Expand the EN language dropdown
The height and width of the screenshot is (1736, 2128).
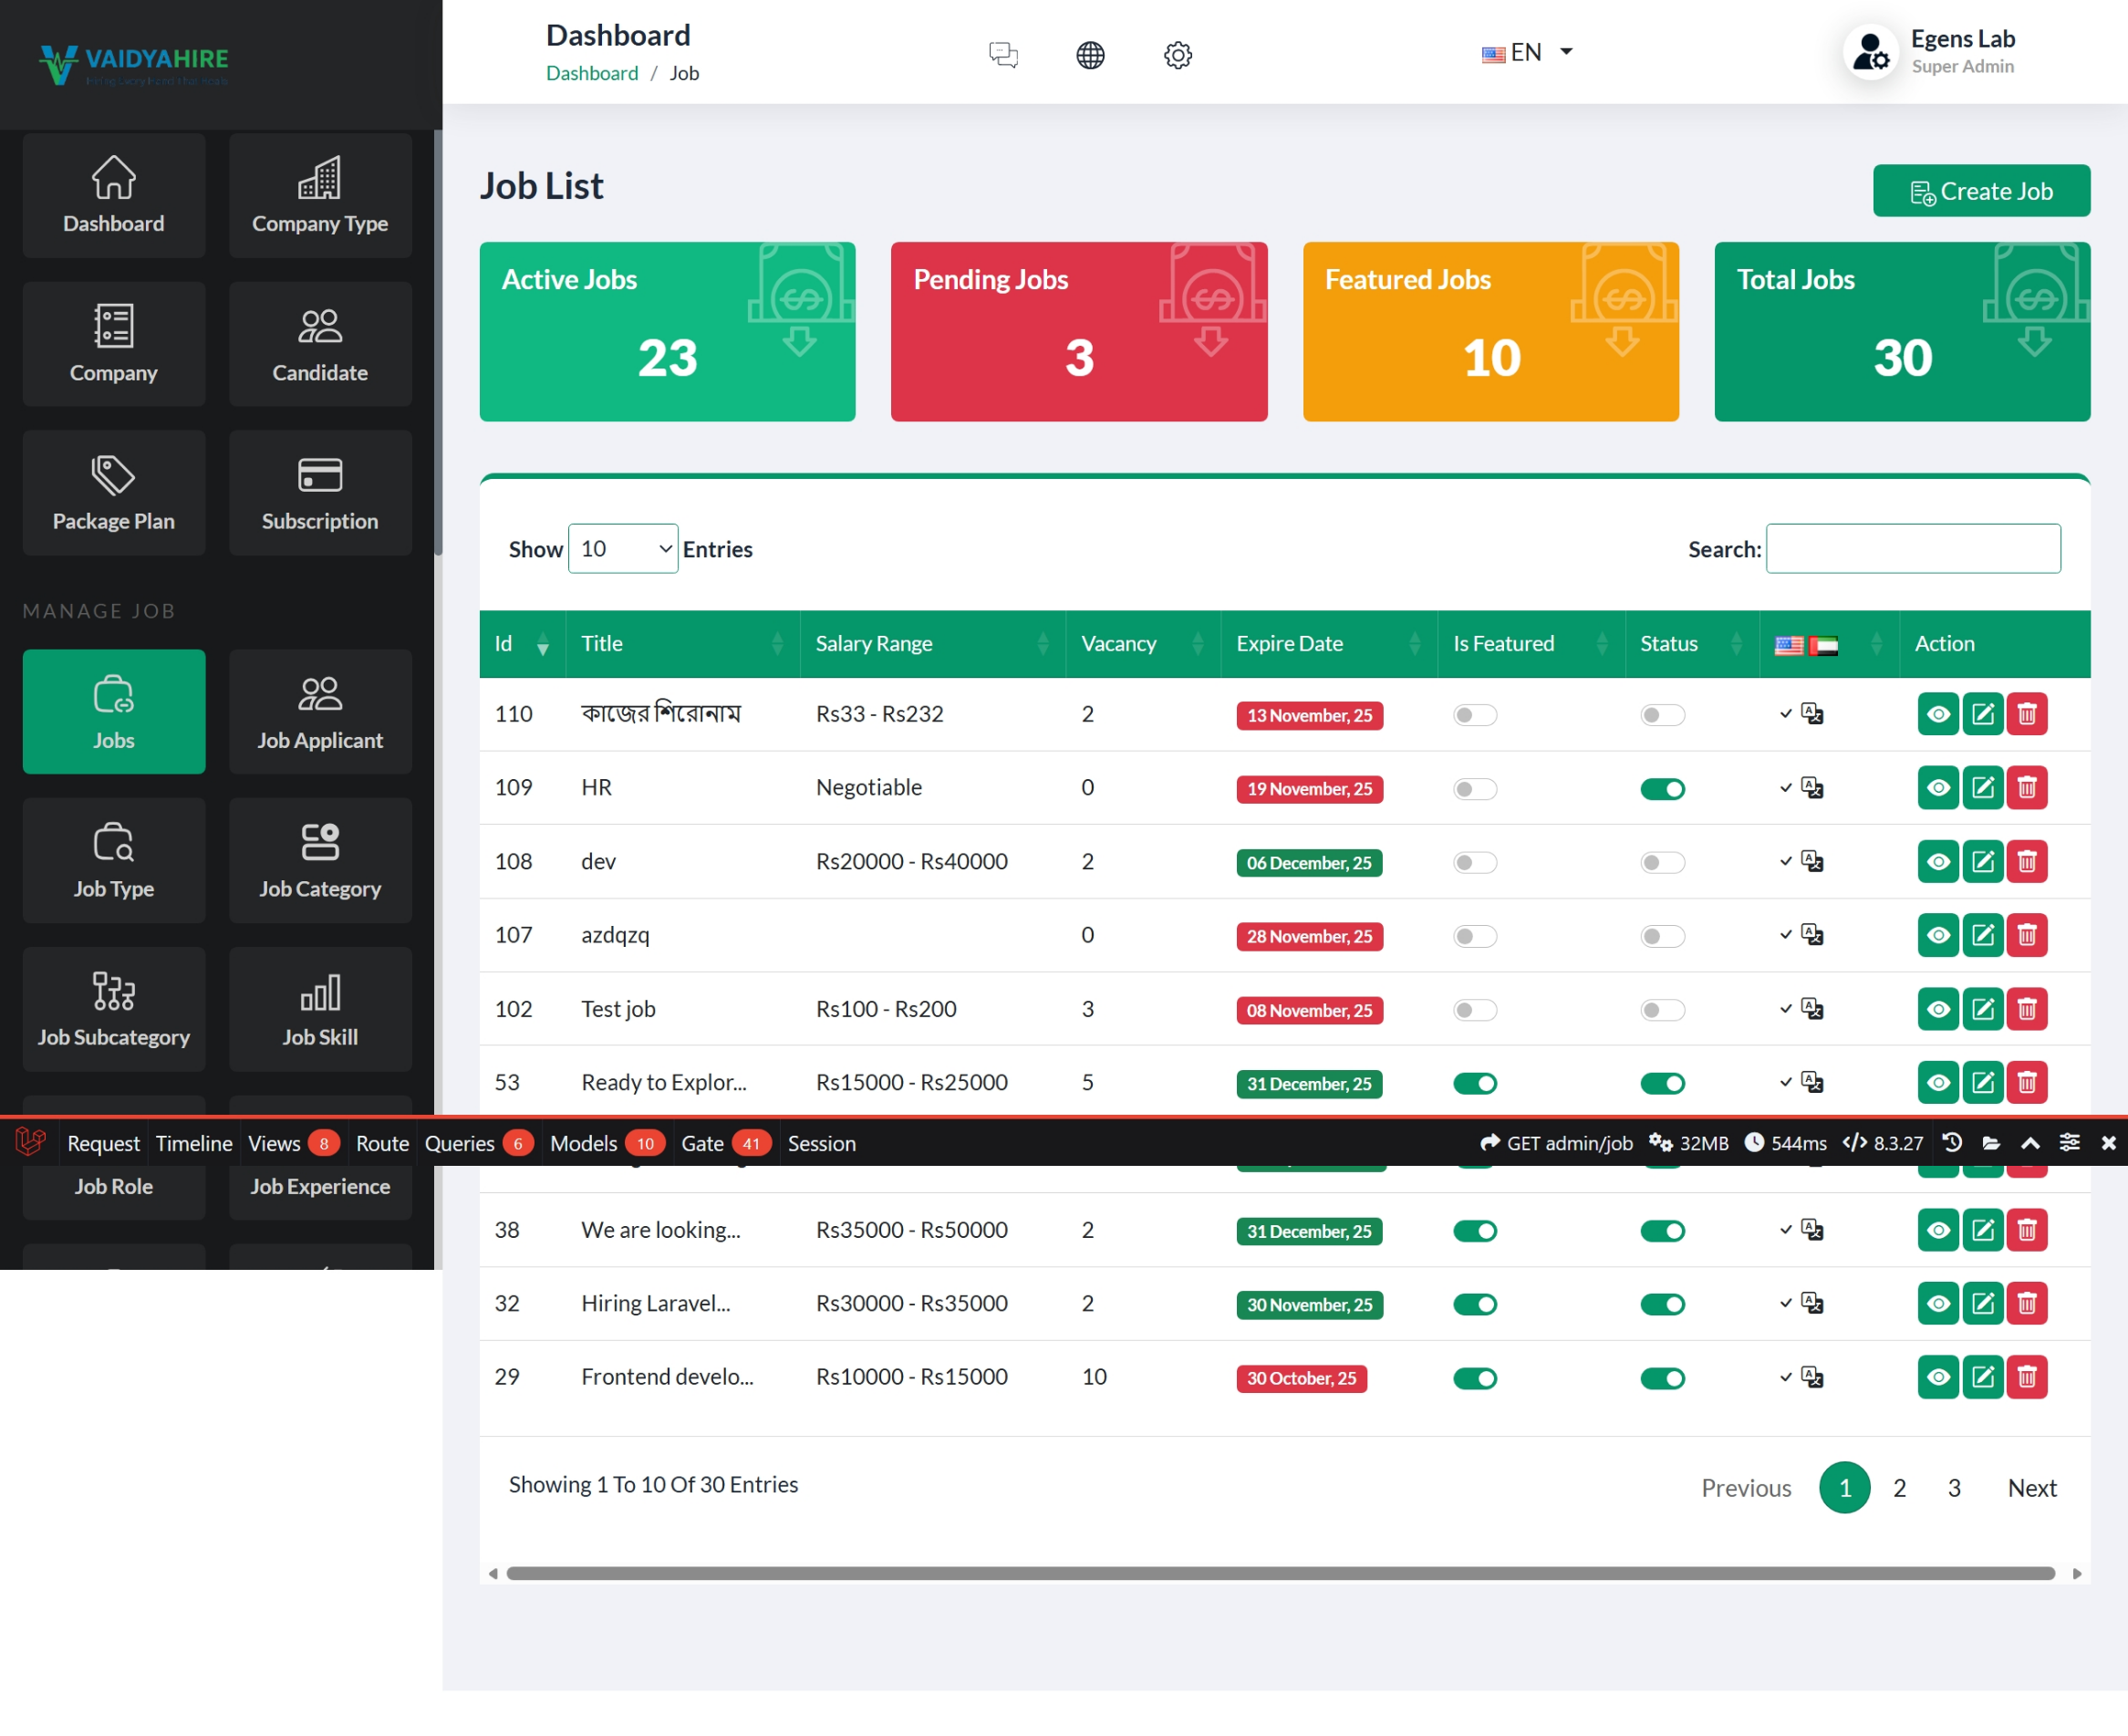pyautogui.click(x=1527, y=52)
